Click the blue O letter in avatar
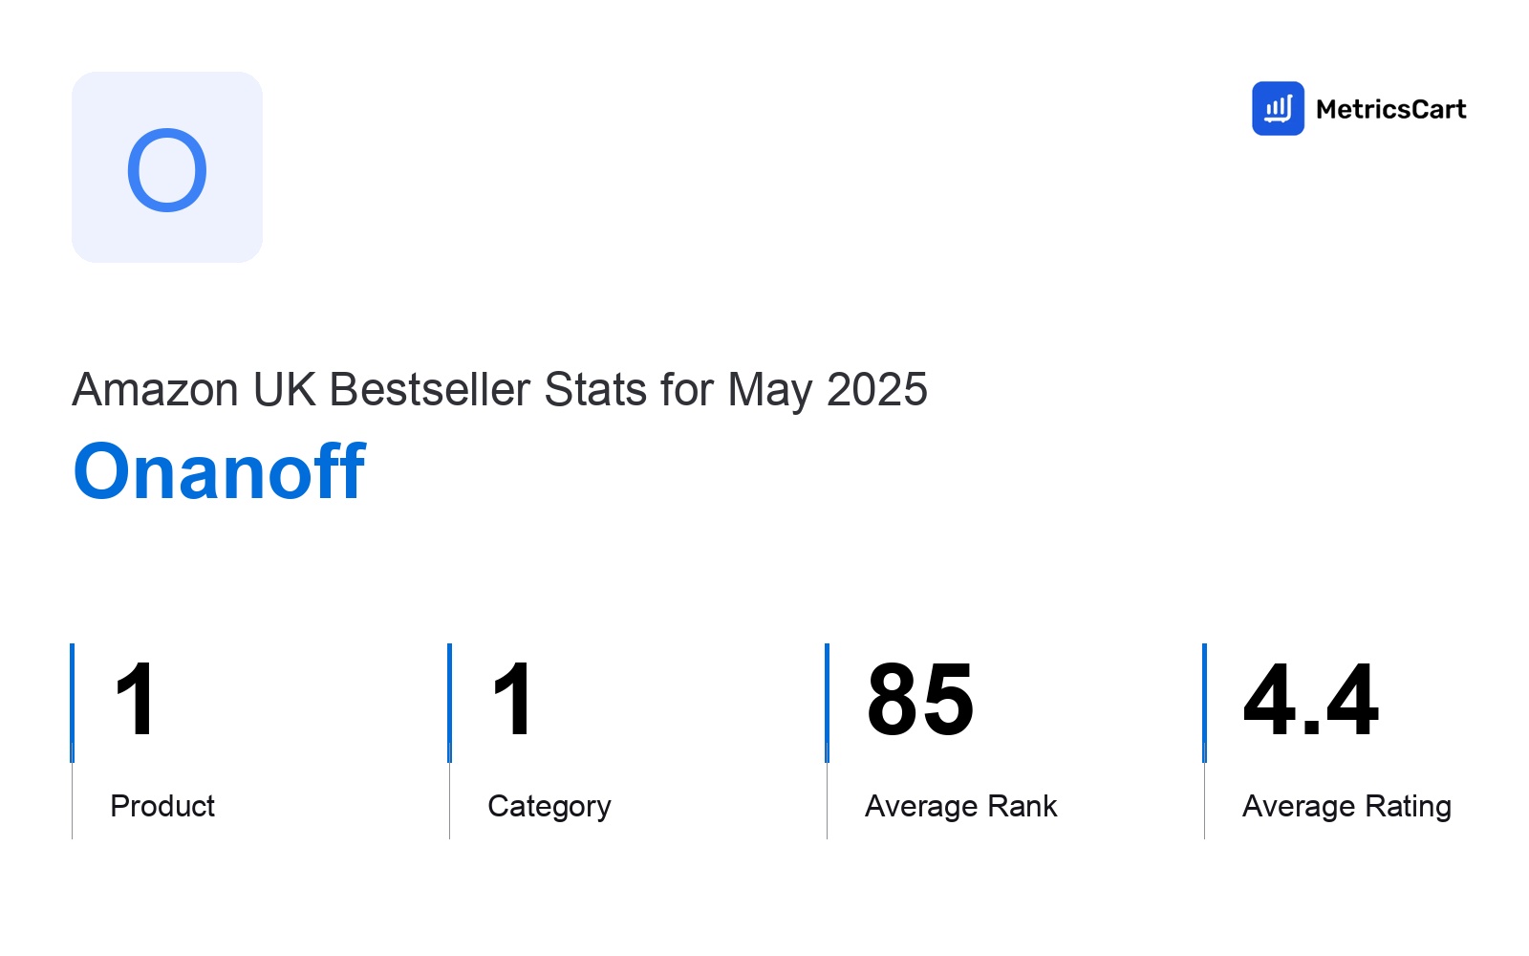The height and width of the screenshot is (956, 1529). pos(167,170)
